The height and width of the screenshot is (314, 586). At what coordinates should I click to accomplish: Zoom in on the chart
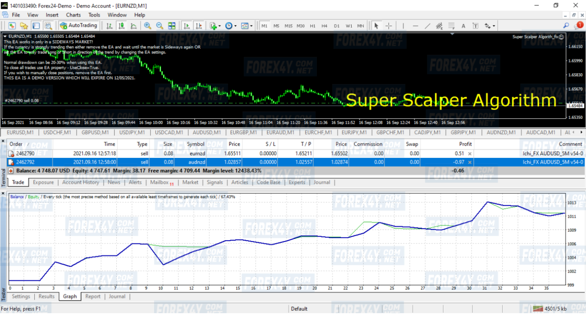(x=147, y=26)
